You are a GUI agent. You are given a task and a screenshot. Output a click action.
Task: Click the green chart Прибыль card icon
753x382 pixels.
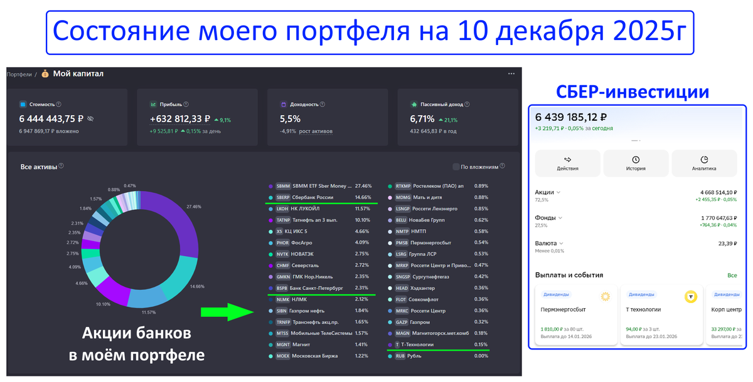153,105
